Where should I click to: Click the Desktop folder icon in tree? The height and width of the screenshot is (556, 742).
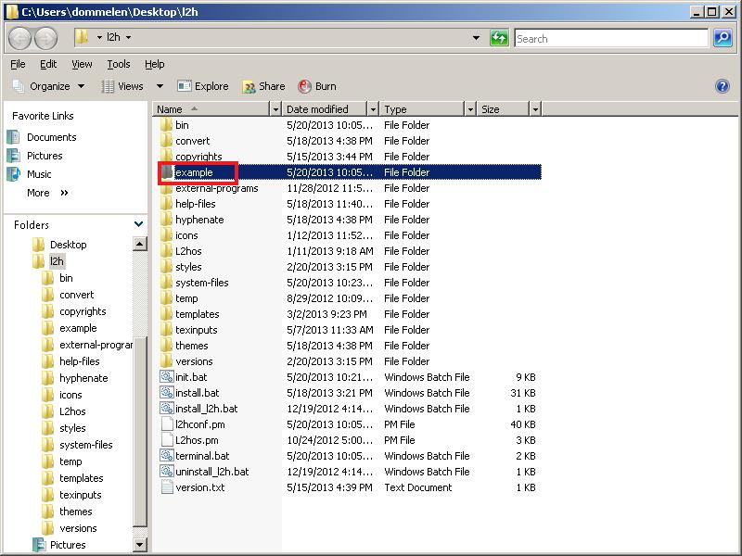coord(38,245)
